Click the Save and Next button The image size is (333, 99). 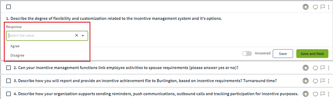(x=312, y=54)
